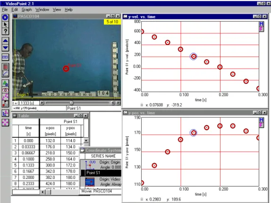Click the blue coordinate axes toolbar icon
The width and height of the screenshot is (271, 203).
click(5, 113)
